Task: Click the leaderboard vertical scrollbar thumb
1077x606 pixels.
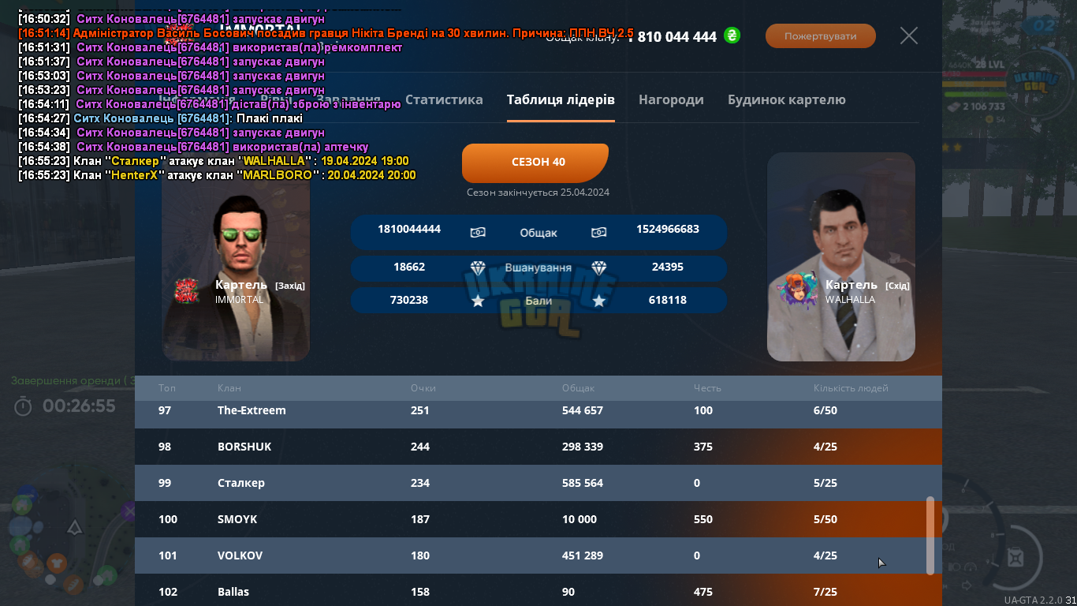Action: pos(930,535)
